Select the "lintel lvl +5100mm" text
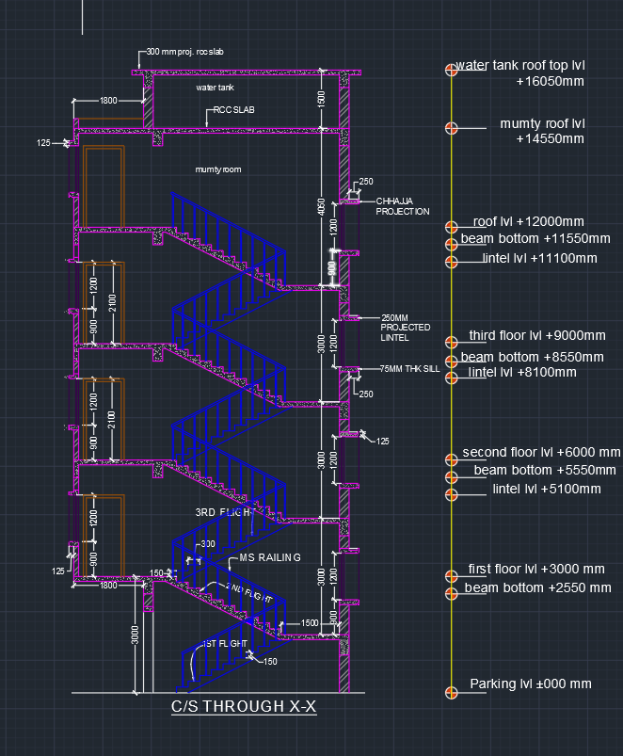 pyautogui.click(x=547, y=489)
